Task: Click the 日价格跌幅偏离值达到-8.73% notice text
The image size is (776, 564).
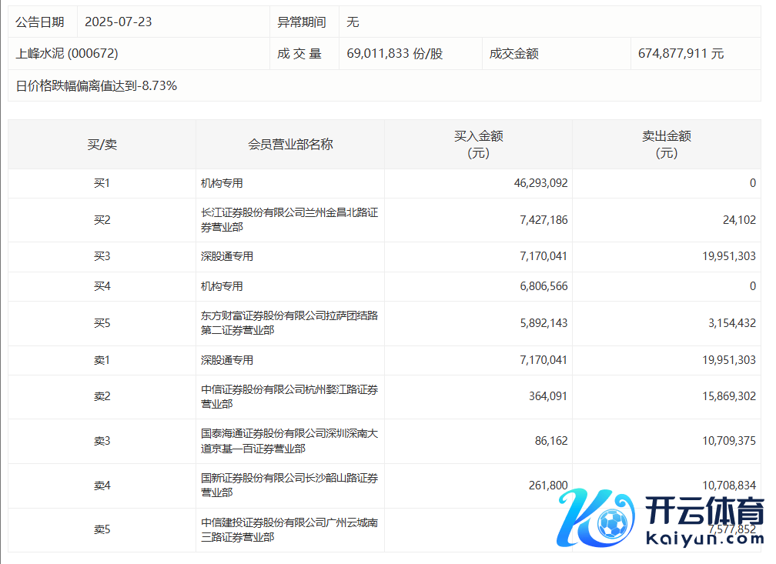Action: [96, 86]
